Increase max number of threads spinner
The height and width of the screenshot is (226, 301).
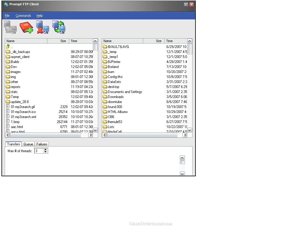pos(45,149)
